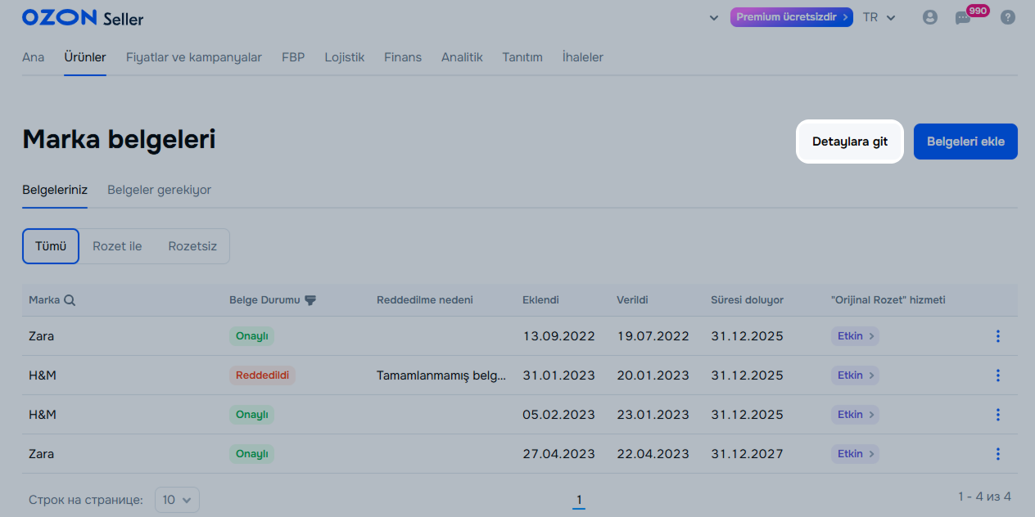Open the Lojistik menu item

pos(344,57)
